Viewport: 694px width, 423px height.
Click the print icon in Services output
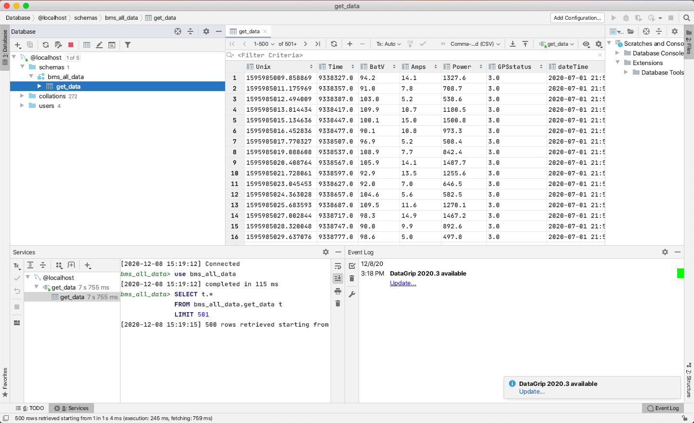click(x=338, y=291)
